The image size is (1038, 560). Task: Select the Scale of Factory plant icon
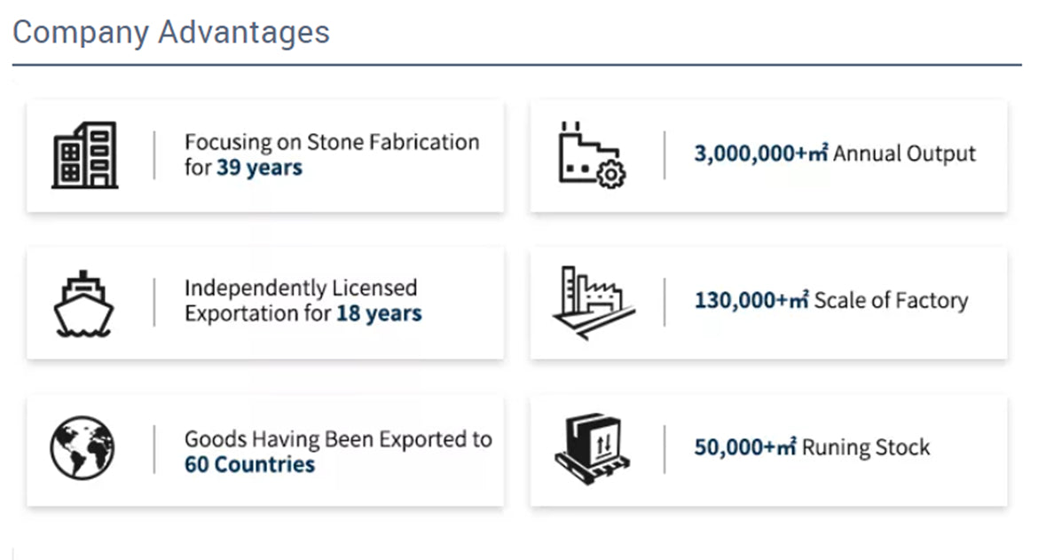coord(593,303)
